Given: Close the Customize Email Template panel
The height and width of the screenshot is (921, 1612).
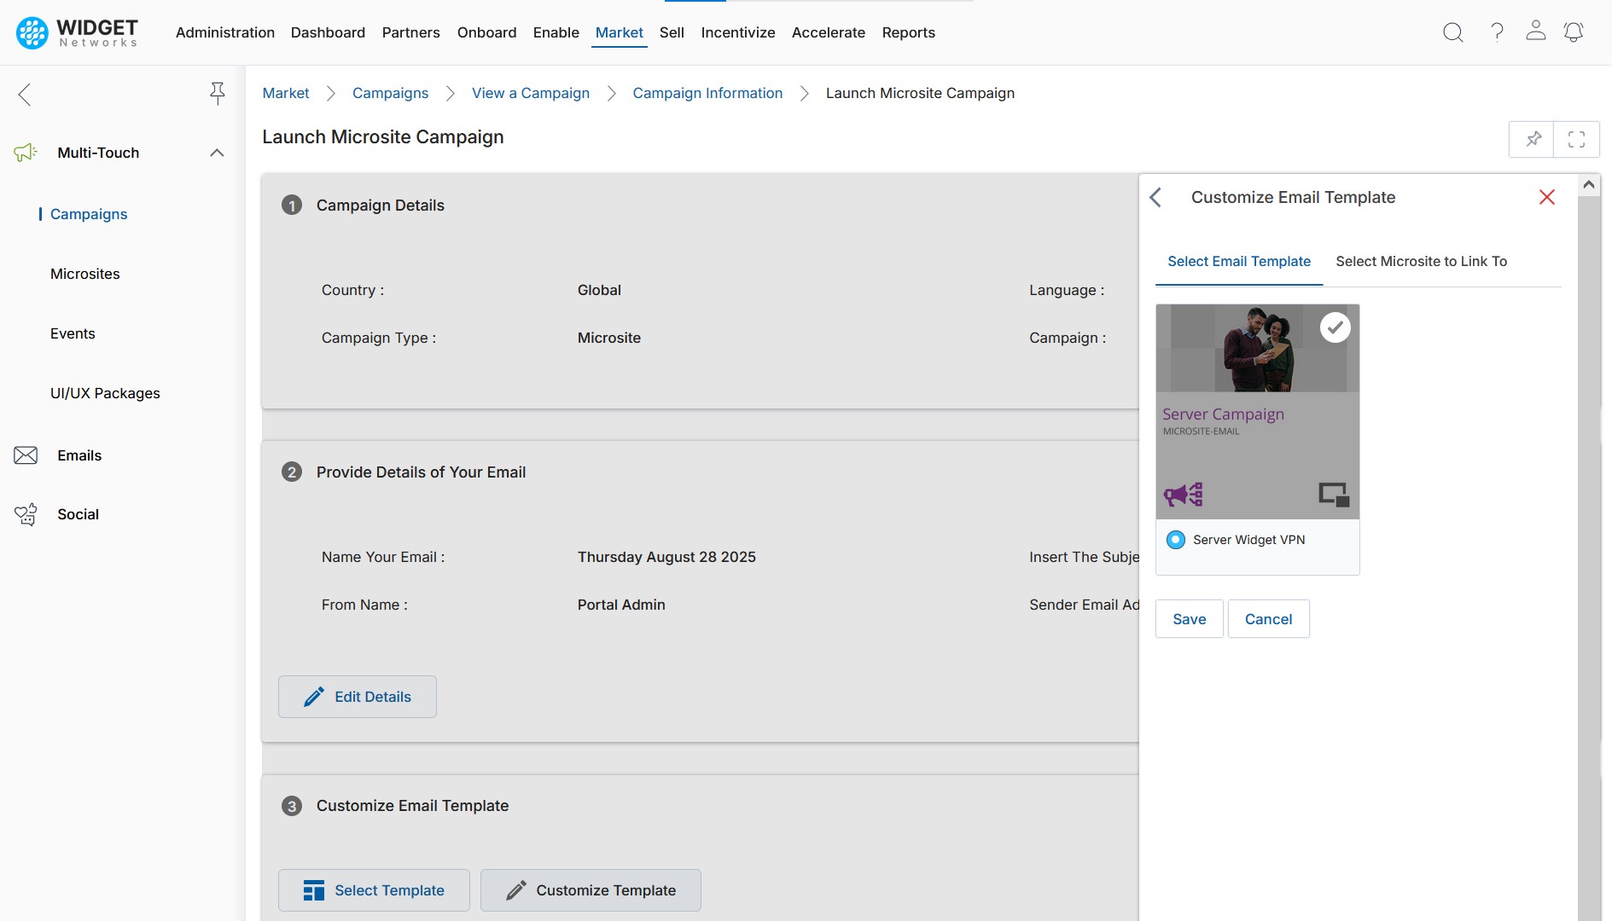Looking at the screenshot, I should 1546,198.
